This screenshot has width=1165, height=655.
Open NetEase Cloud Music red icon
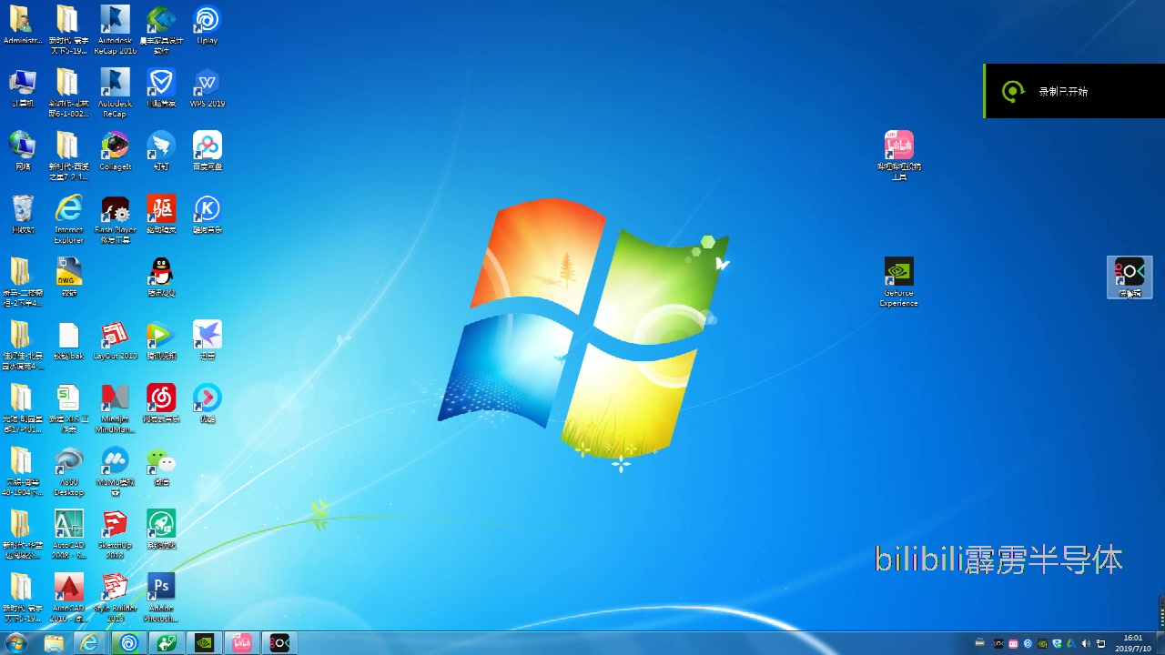point(161,403)
